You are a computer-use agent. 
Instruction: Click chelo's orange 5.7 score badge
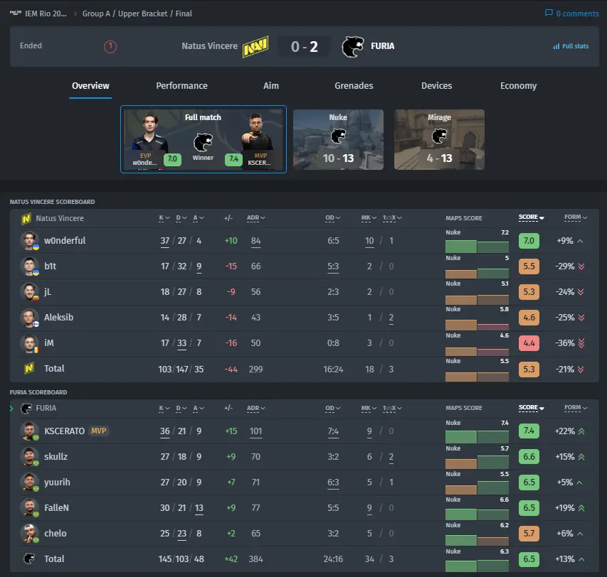[x=529, y=534]
